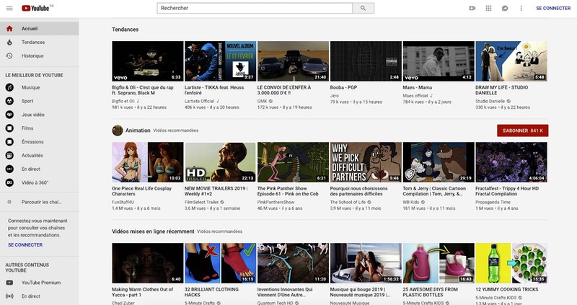
Task: Click SE CONNECTER in top right
Action: 553,8
